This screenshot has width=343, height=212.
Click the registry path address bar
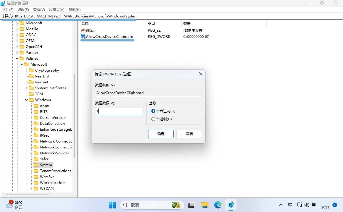[x=171, y=16]
